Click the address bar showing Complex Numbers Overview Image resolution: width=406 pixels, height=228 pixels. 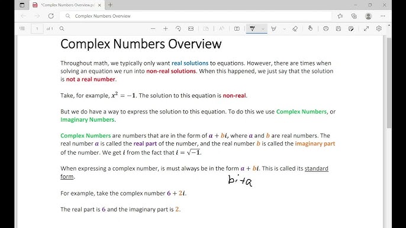(195, 16)
